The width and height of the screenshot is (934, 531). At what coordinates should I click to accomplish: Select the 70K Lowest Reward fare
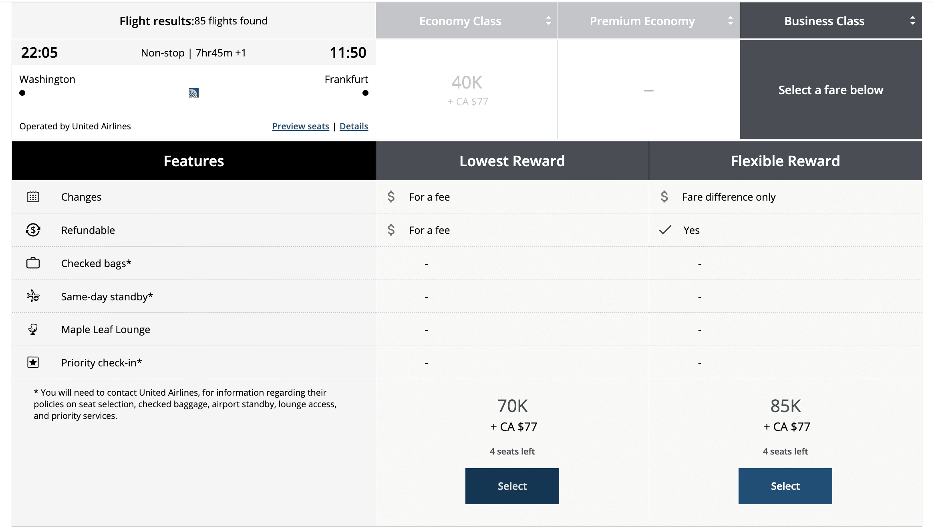point(512,486)
